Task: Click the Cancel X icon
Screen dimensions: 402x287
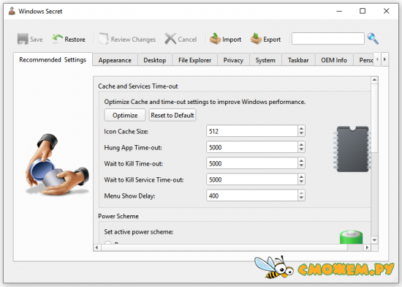Action: point(170,39)
